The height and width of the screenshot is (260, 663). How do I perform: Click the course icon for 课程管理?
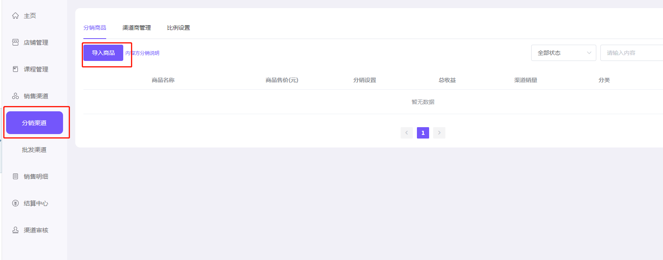coord(15,69)
